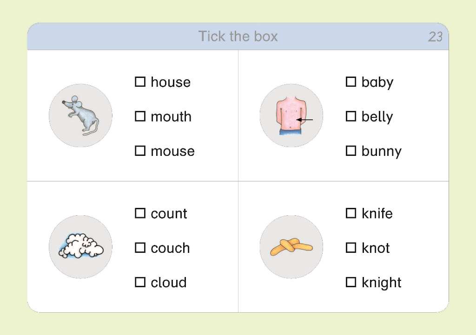The image size is (476, 335).
Task: Click the white cloud picture
Action: click(x=80, y=247)
